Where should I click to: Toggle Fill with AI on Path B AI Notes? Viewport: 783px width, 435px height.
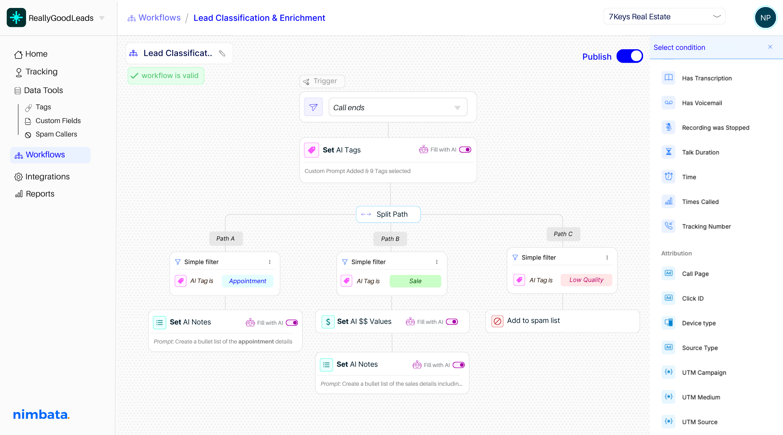coord(459,365)
